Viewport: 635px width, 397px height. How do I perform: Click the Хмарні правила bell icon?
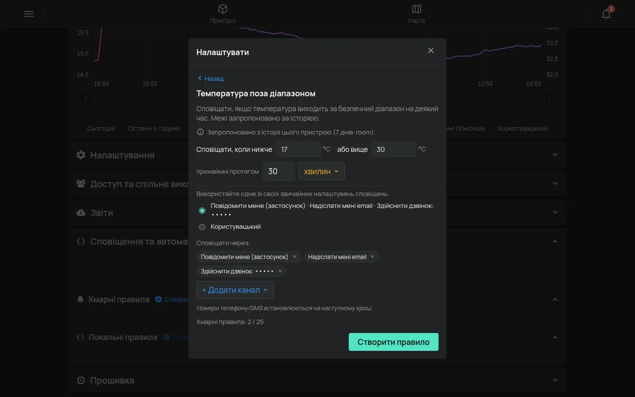pos(81,299)
